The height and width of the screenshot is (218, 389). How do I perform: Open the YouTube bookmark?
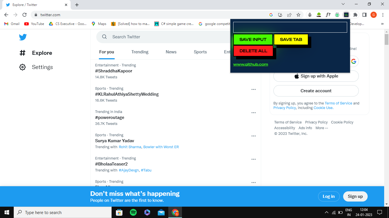[34, 24]
